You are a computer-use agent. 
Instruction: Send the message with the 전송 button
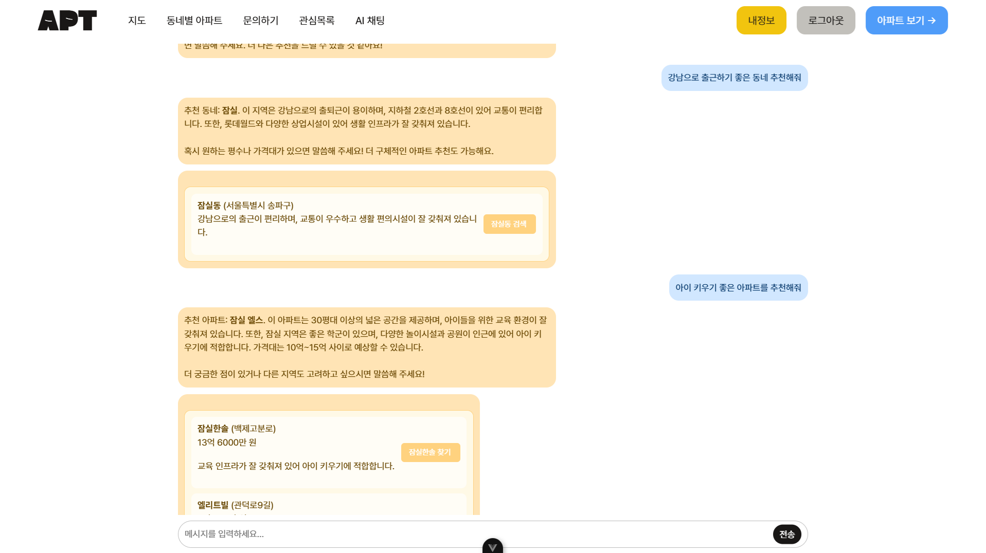click(x=787, y=534)
